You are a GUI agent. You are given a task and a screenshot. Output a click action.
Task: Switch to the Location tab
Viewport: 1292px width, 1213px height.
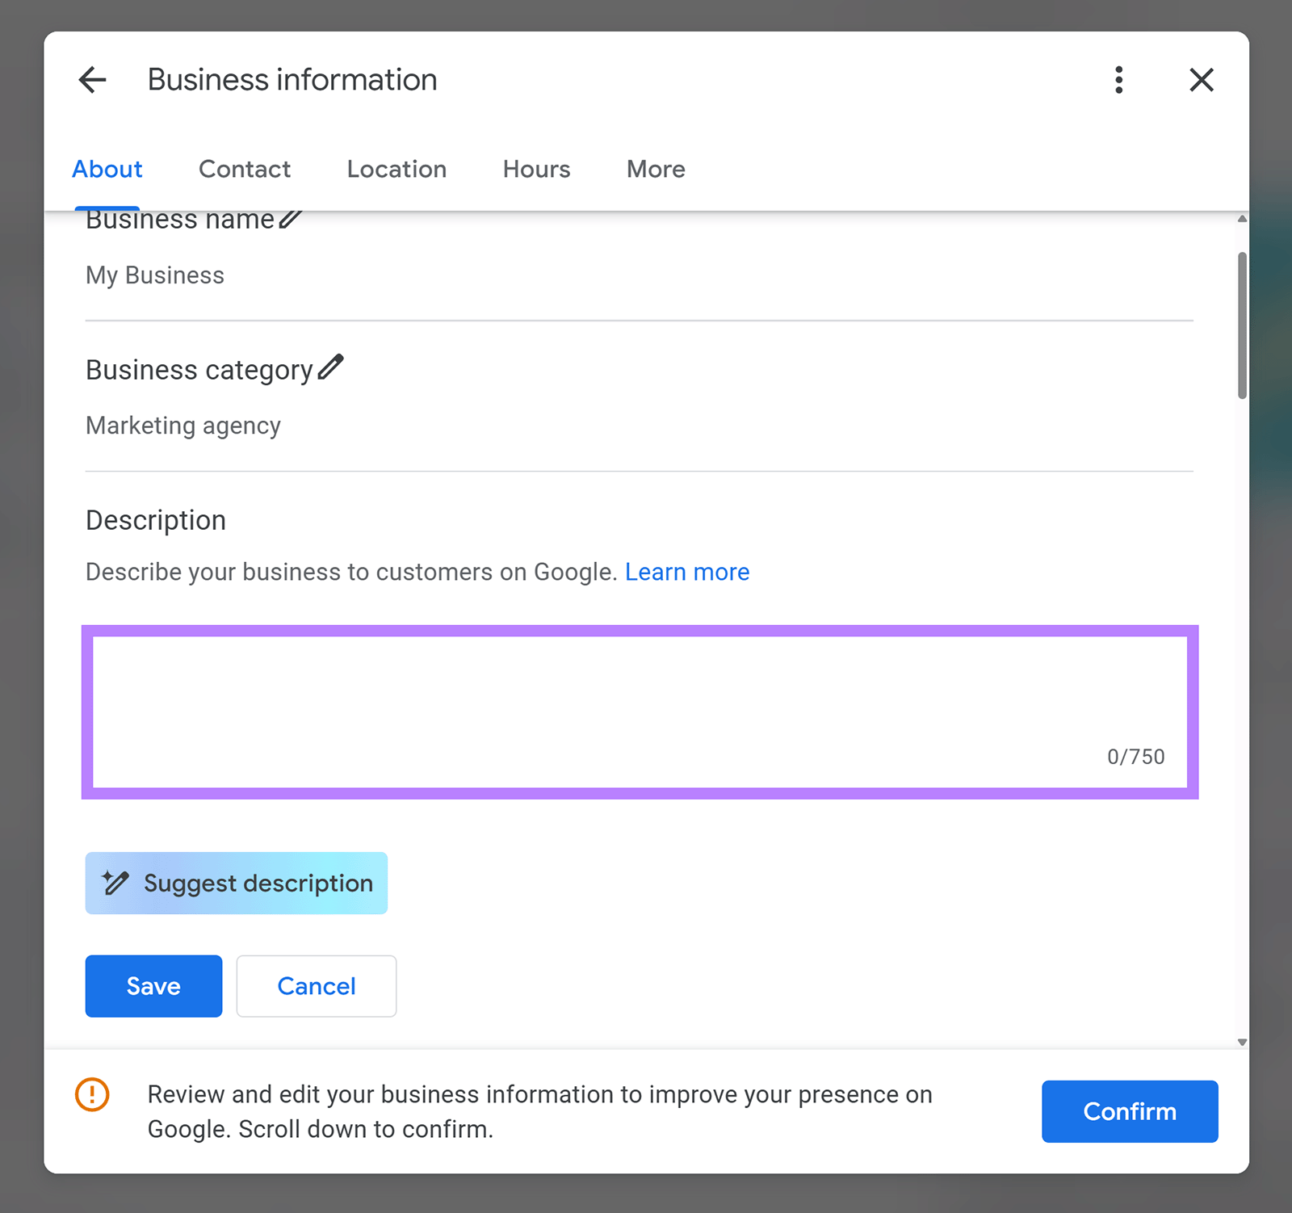pyautogui.click(x=396, y=170)
